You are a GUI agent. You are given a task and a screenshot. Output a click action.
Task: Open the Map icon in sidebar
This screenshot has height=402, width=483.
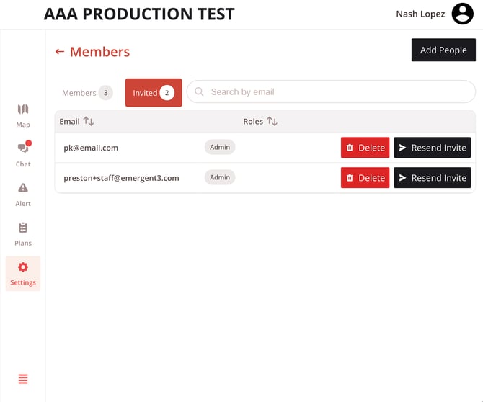[23, 110]
